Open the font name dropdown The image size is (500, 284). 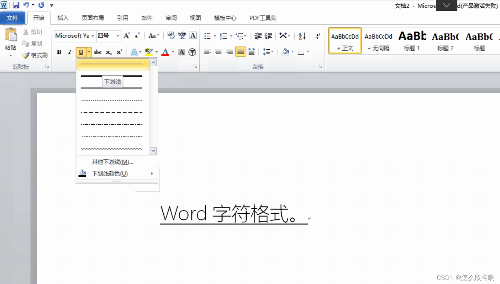[x=93, y=36]
